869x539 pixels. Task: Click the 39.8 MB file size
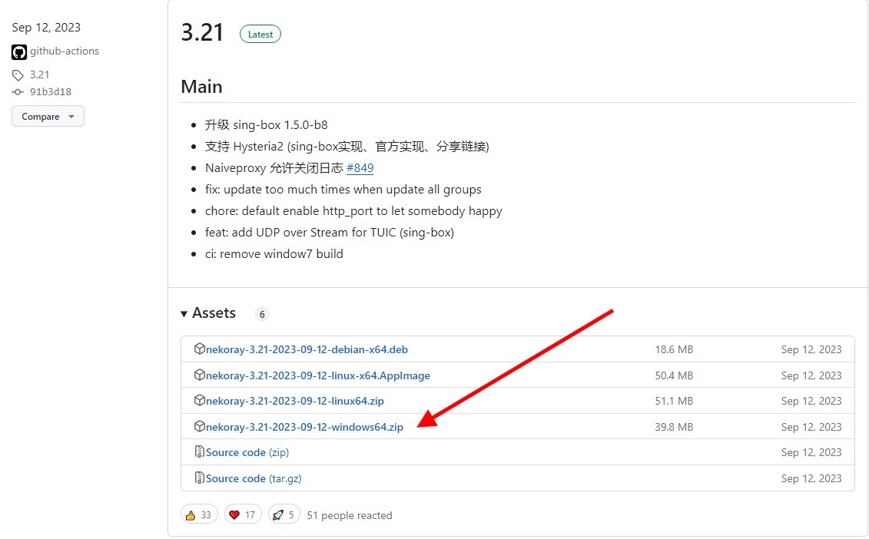(x=674, y=427)
